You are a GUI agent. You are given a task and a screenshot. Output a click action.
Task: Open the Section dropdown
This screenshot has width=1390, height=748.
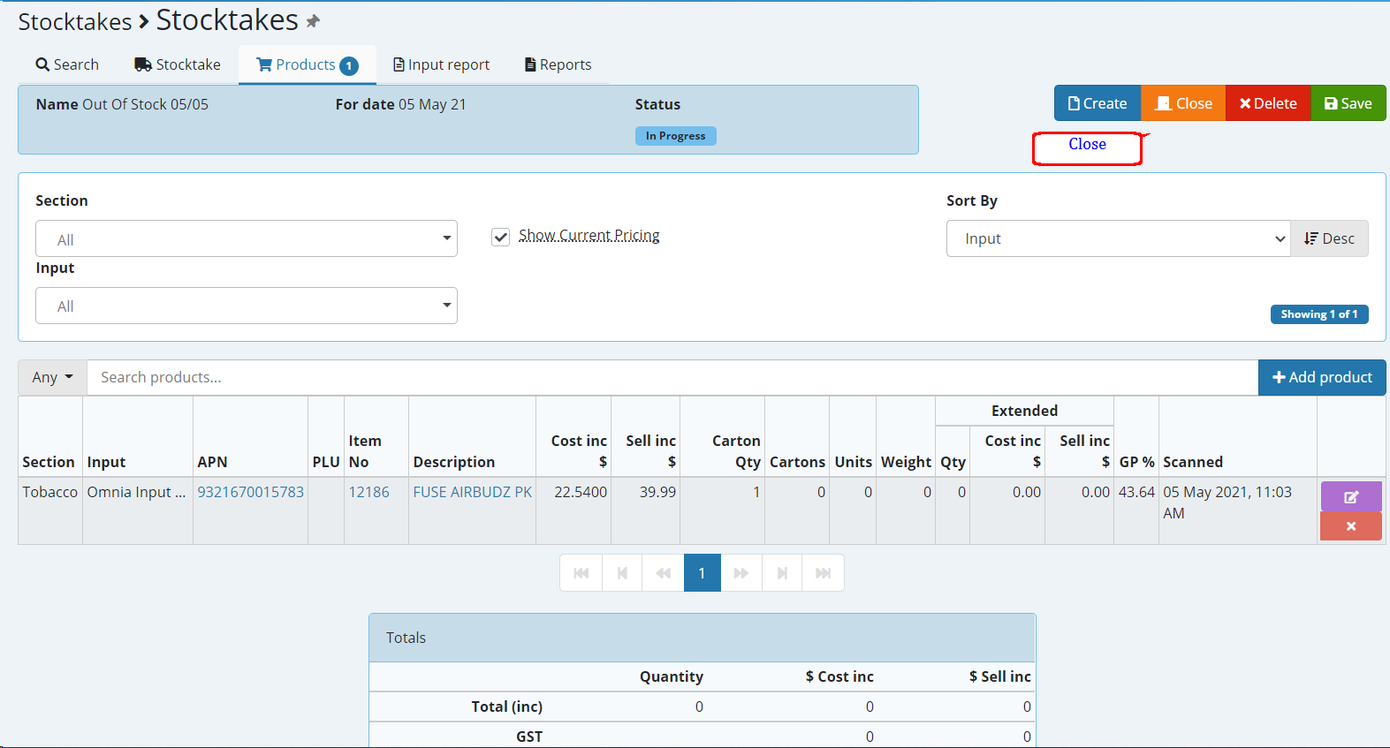tap(247, 238)
